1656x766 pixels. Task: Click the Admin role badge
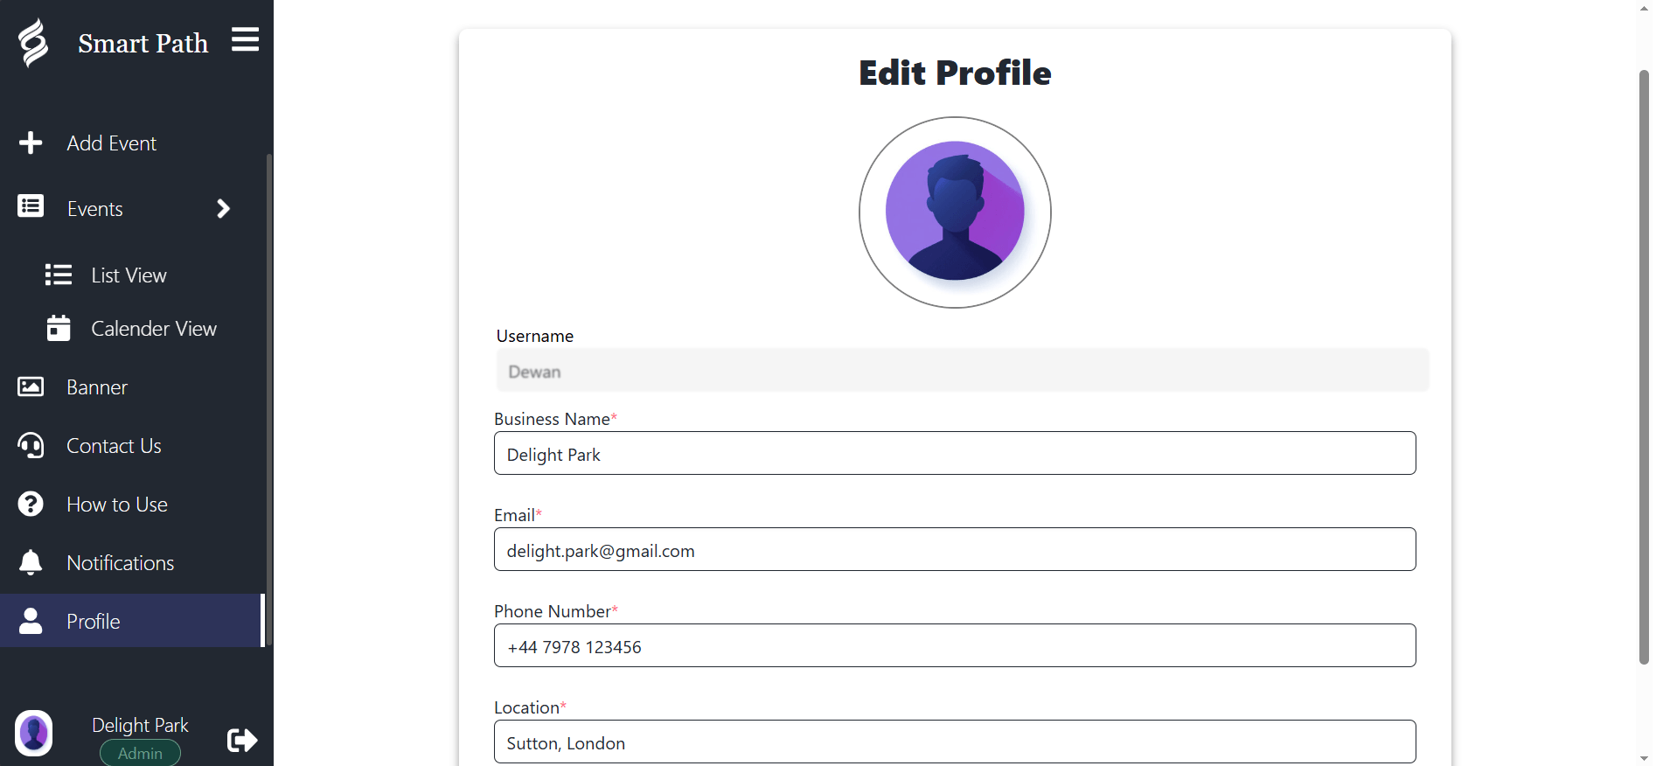point(140,753)
